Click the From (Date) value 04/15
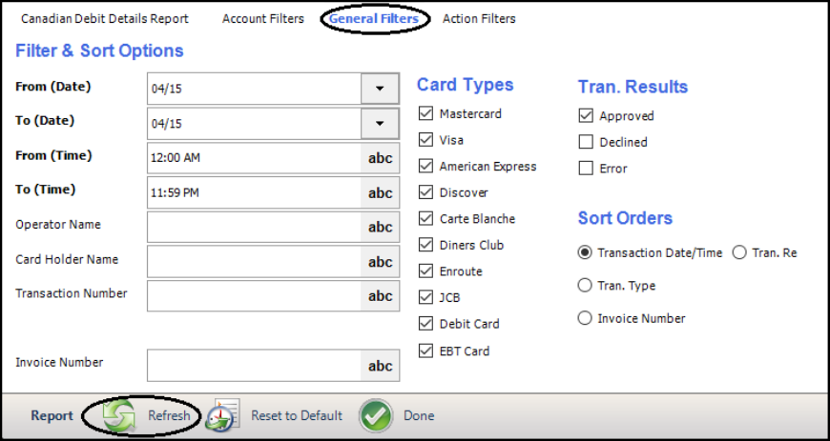This screenshot has height=441, width=830. [x=255, y=89]
